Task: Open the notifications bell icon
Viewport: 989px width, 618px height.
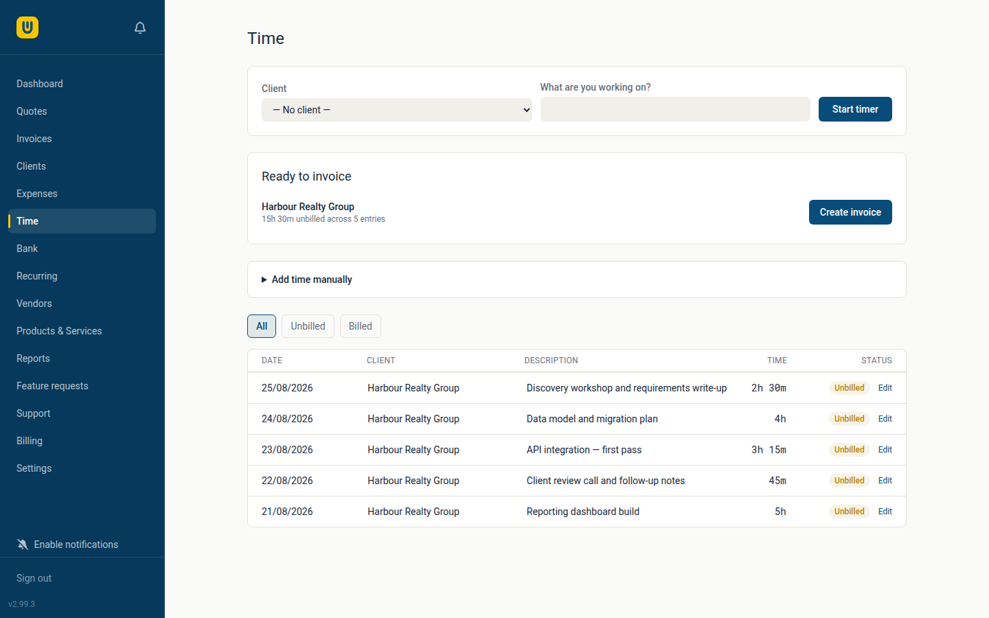Action: 140,27
